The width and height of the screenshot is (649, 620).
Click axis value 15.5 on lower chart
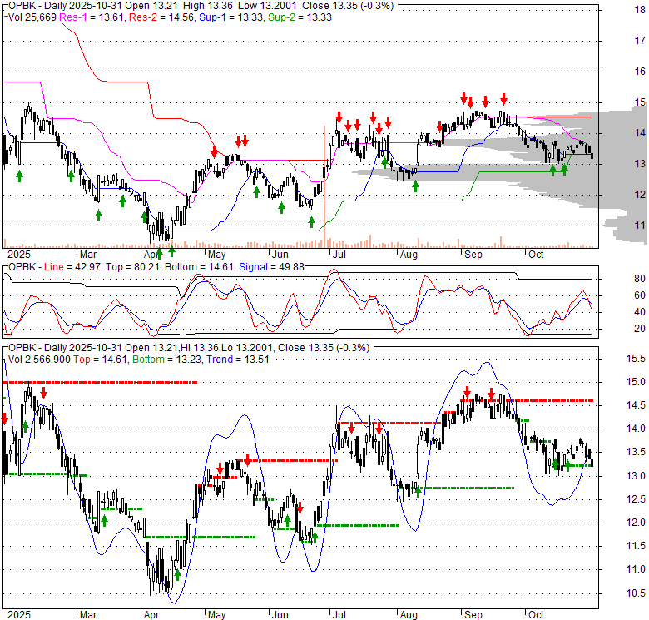(x=636, y=359)
